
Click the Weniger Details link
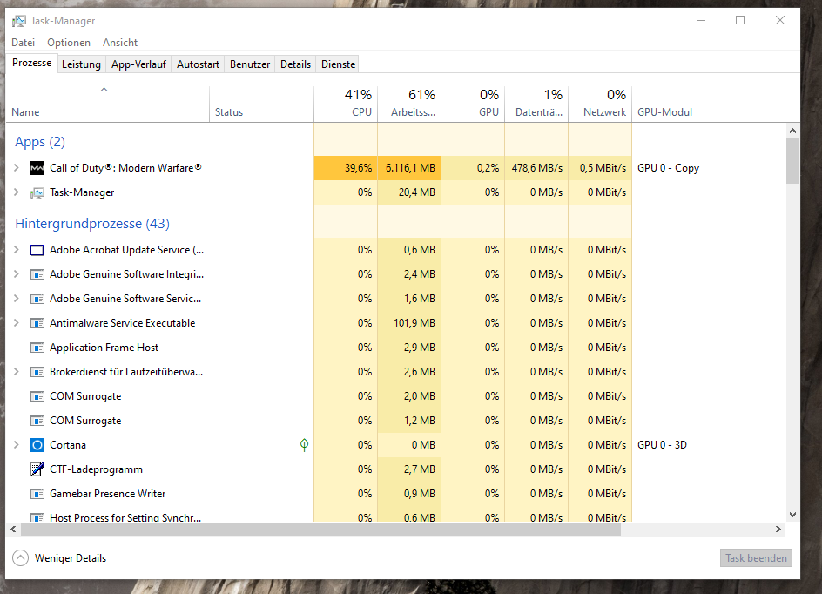pos(71,558)
